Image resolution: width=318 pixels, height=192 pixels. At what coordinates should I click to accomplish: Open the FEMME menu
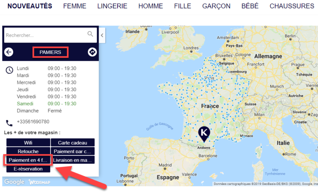[75, 6]
